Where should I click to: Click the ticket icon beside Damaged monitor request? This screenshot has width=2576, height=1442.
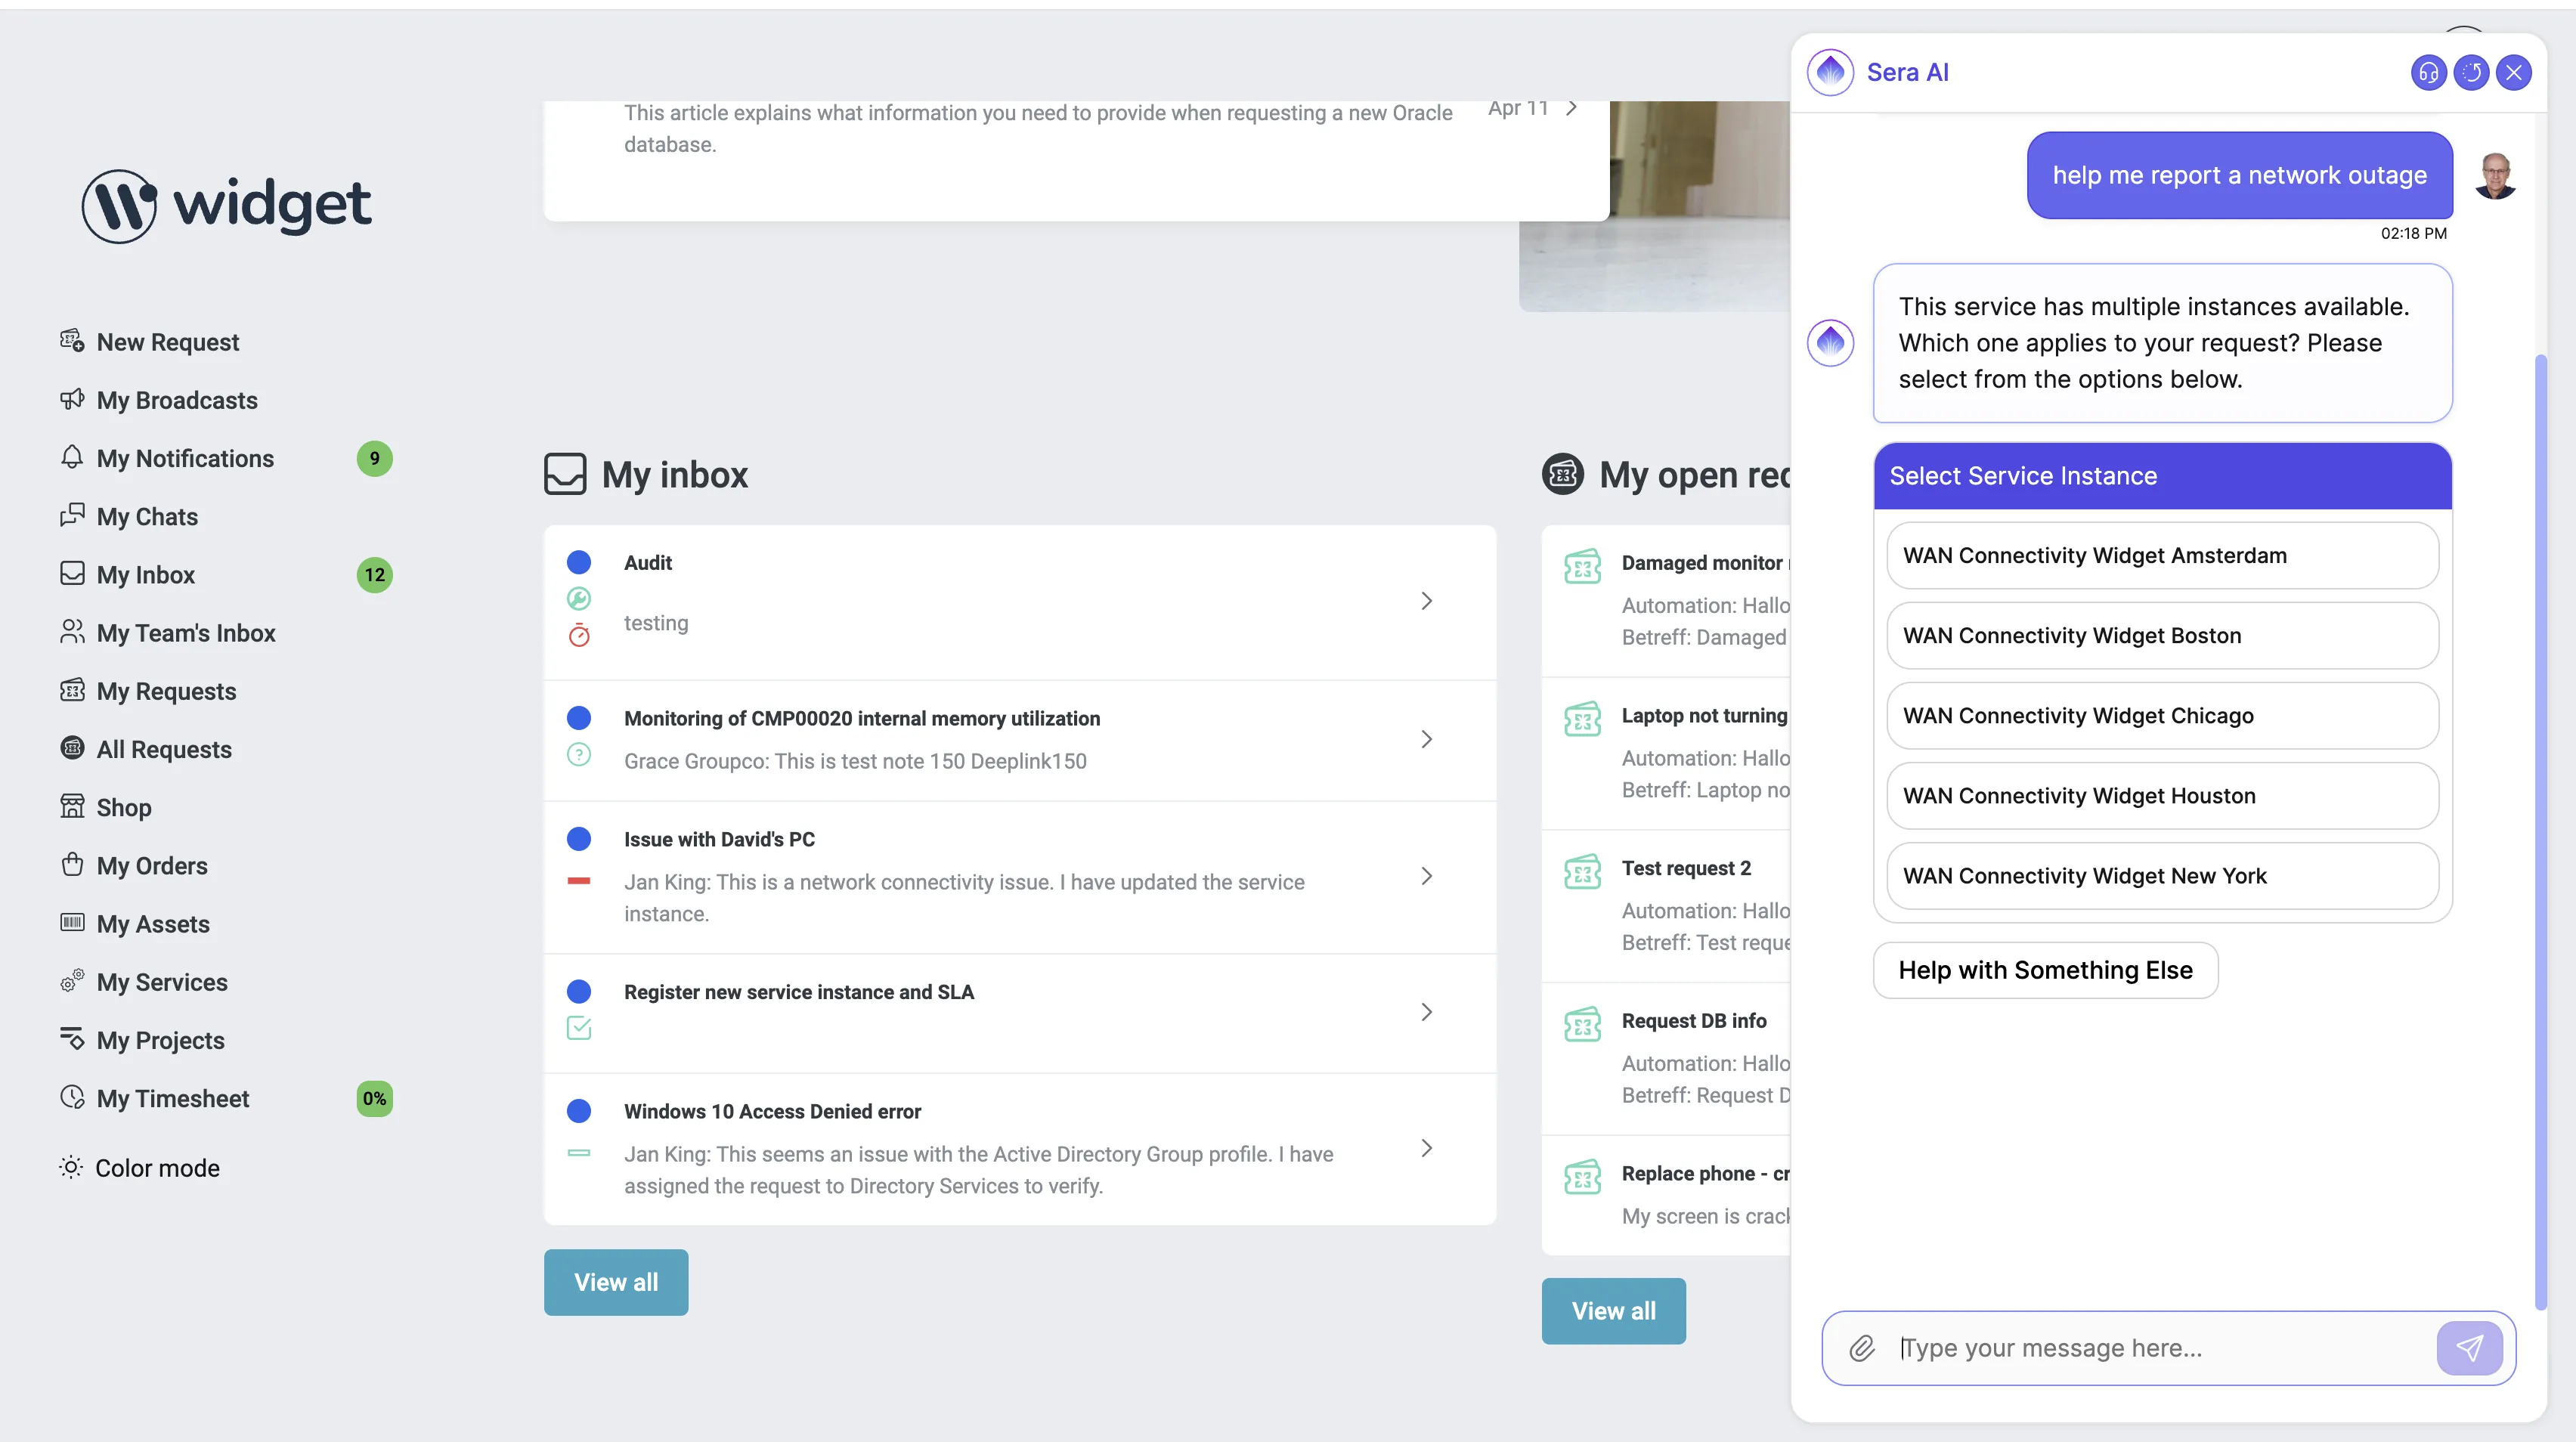(1583, 567)
